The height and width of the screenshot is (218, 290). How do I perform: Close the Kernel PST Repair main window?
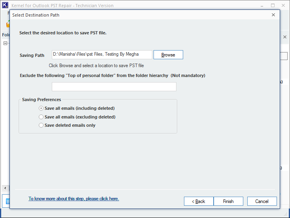pyautogui.click(x=283, y=6)
